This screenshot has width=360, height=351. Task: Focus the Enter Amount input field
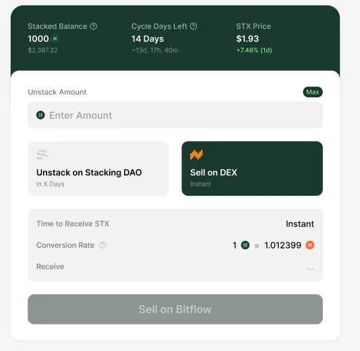tap(175, 115)
